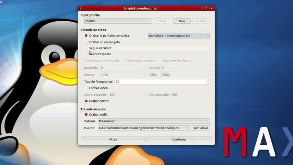Open the Fuente G430 headset source dropdown
Image resolution: width=293 pixels, height=165 pixels.
tap(144, 128)
